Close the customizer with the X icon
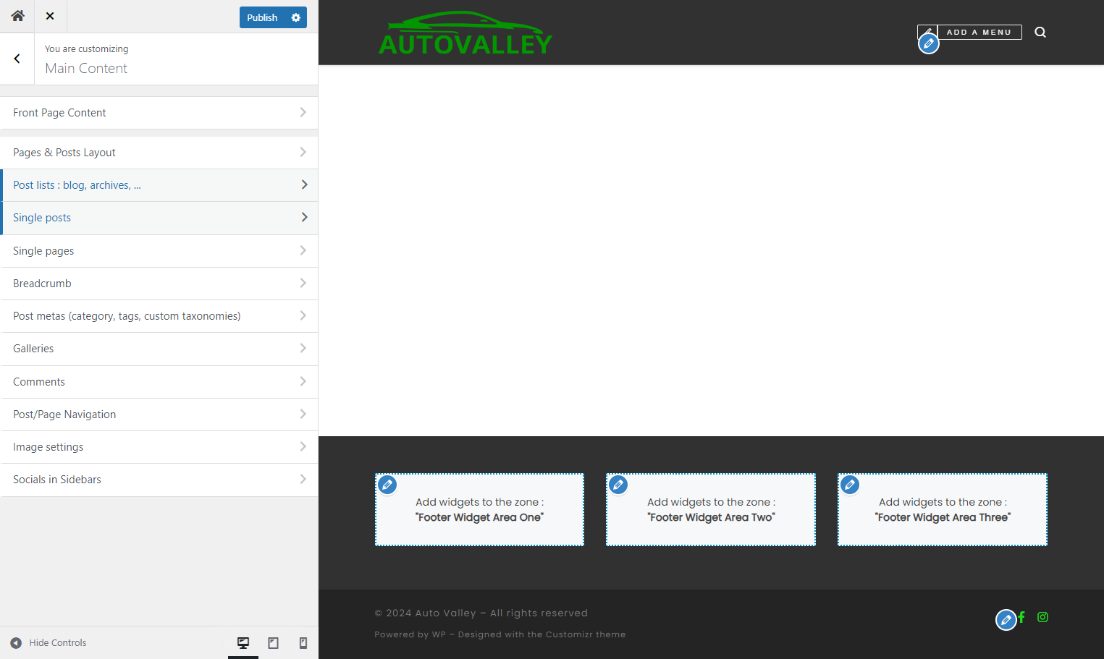The height and width of the screenshot is (659, 1104). (x=50, y=16)
